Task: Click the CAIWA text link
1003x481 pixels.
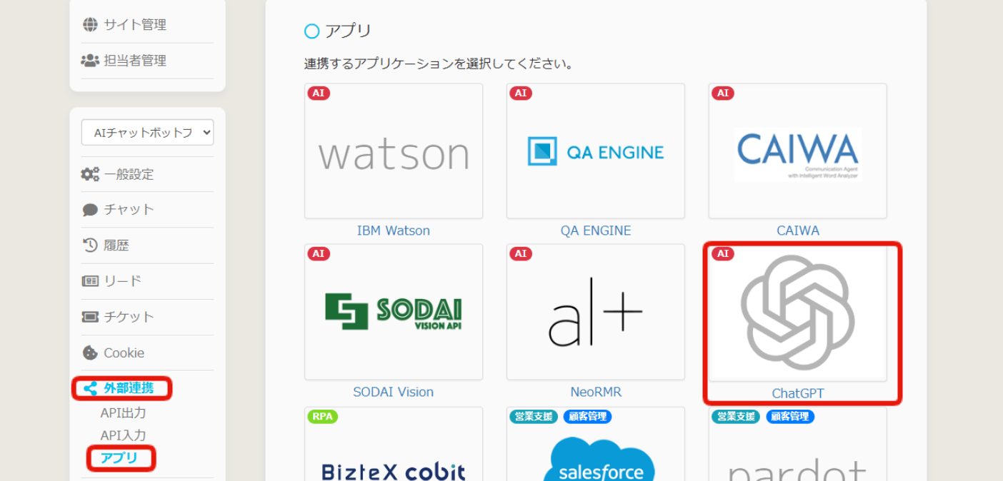Action: click(x=797, y=231)
